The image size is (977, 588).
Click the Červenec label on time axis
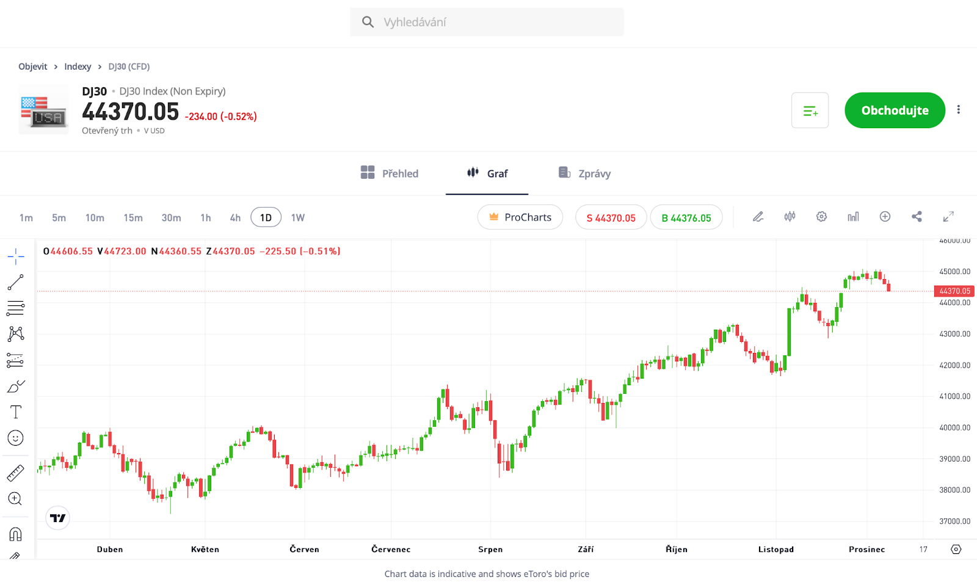point(391,550)
